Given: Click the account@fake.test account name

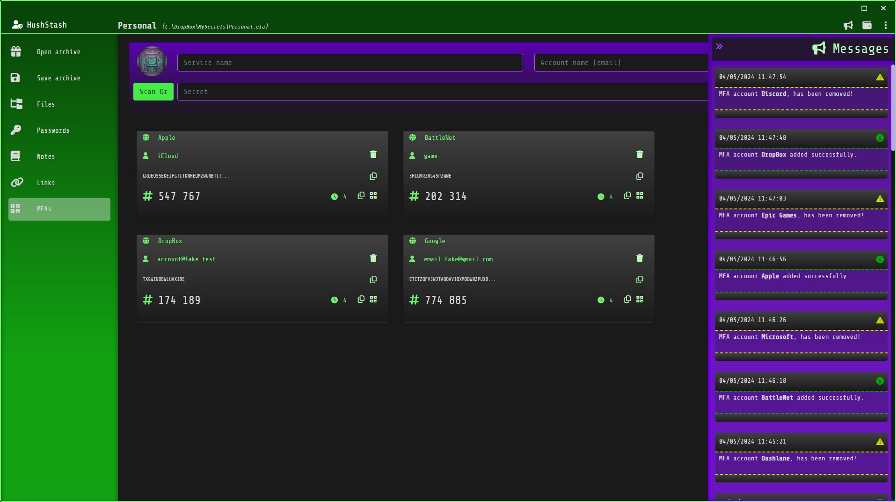Looking at the screenshot, I should pos(186,259).
